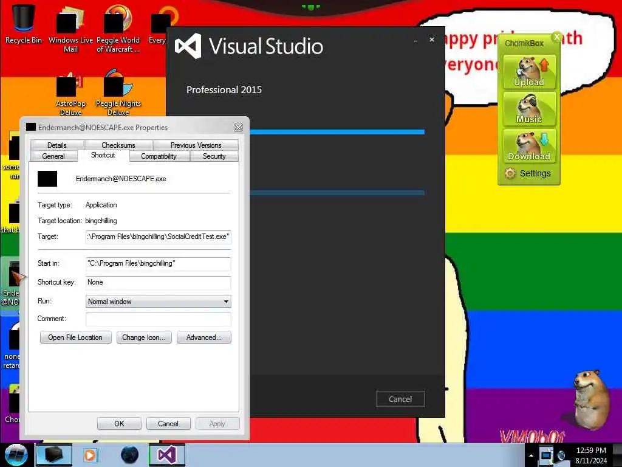The width and height of the screenshot is (622, 467).
Task: Open the media player taskbar icon
Action: point(90,455)
